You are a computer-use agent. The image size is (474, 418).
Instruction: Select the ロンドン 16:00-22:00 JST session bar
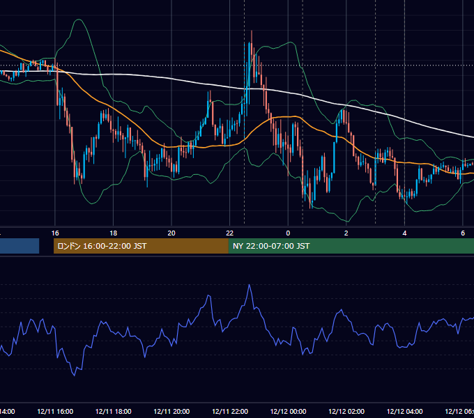(141, 246)
